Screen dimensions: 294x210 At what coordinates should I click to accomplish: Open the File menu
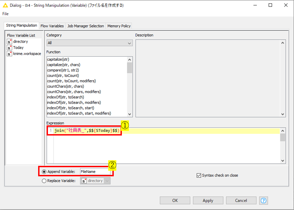[5, 14]
